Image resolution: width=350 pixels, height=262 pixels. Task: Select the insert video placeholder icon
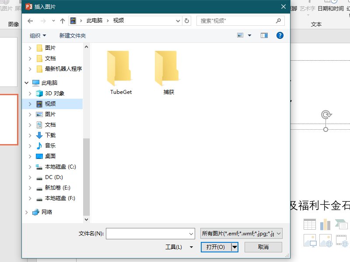(x=342, y=240)
